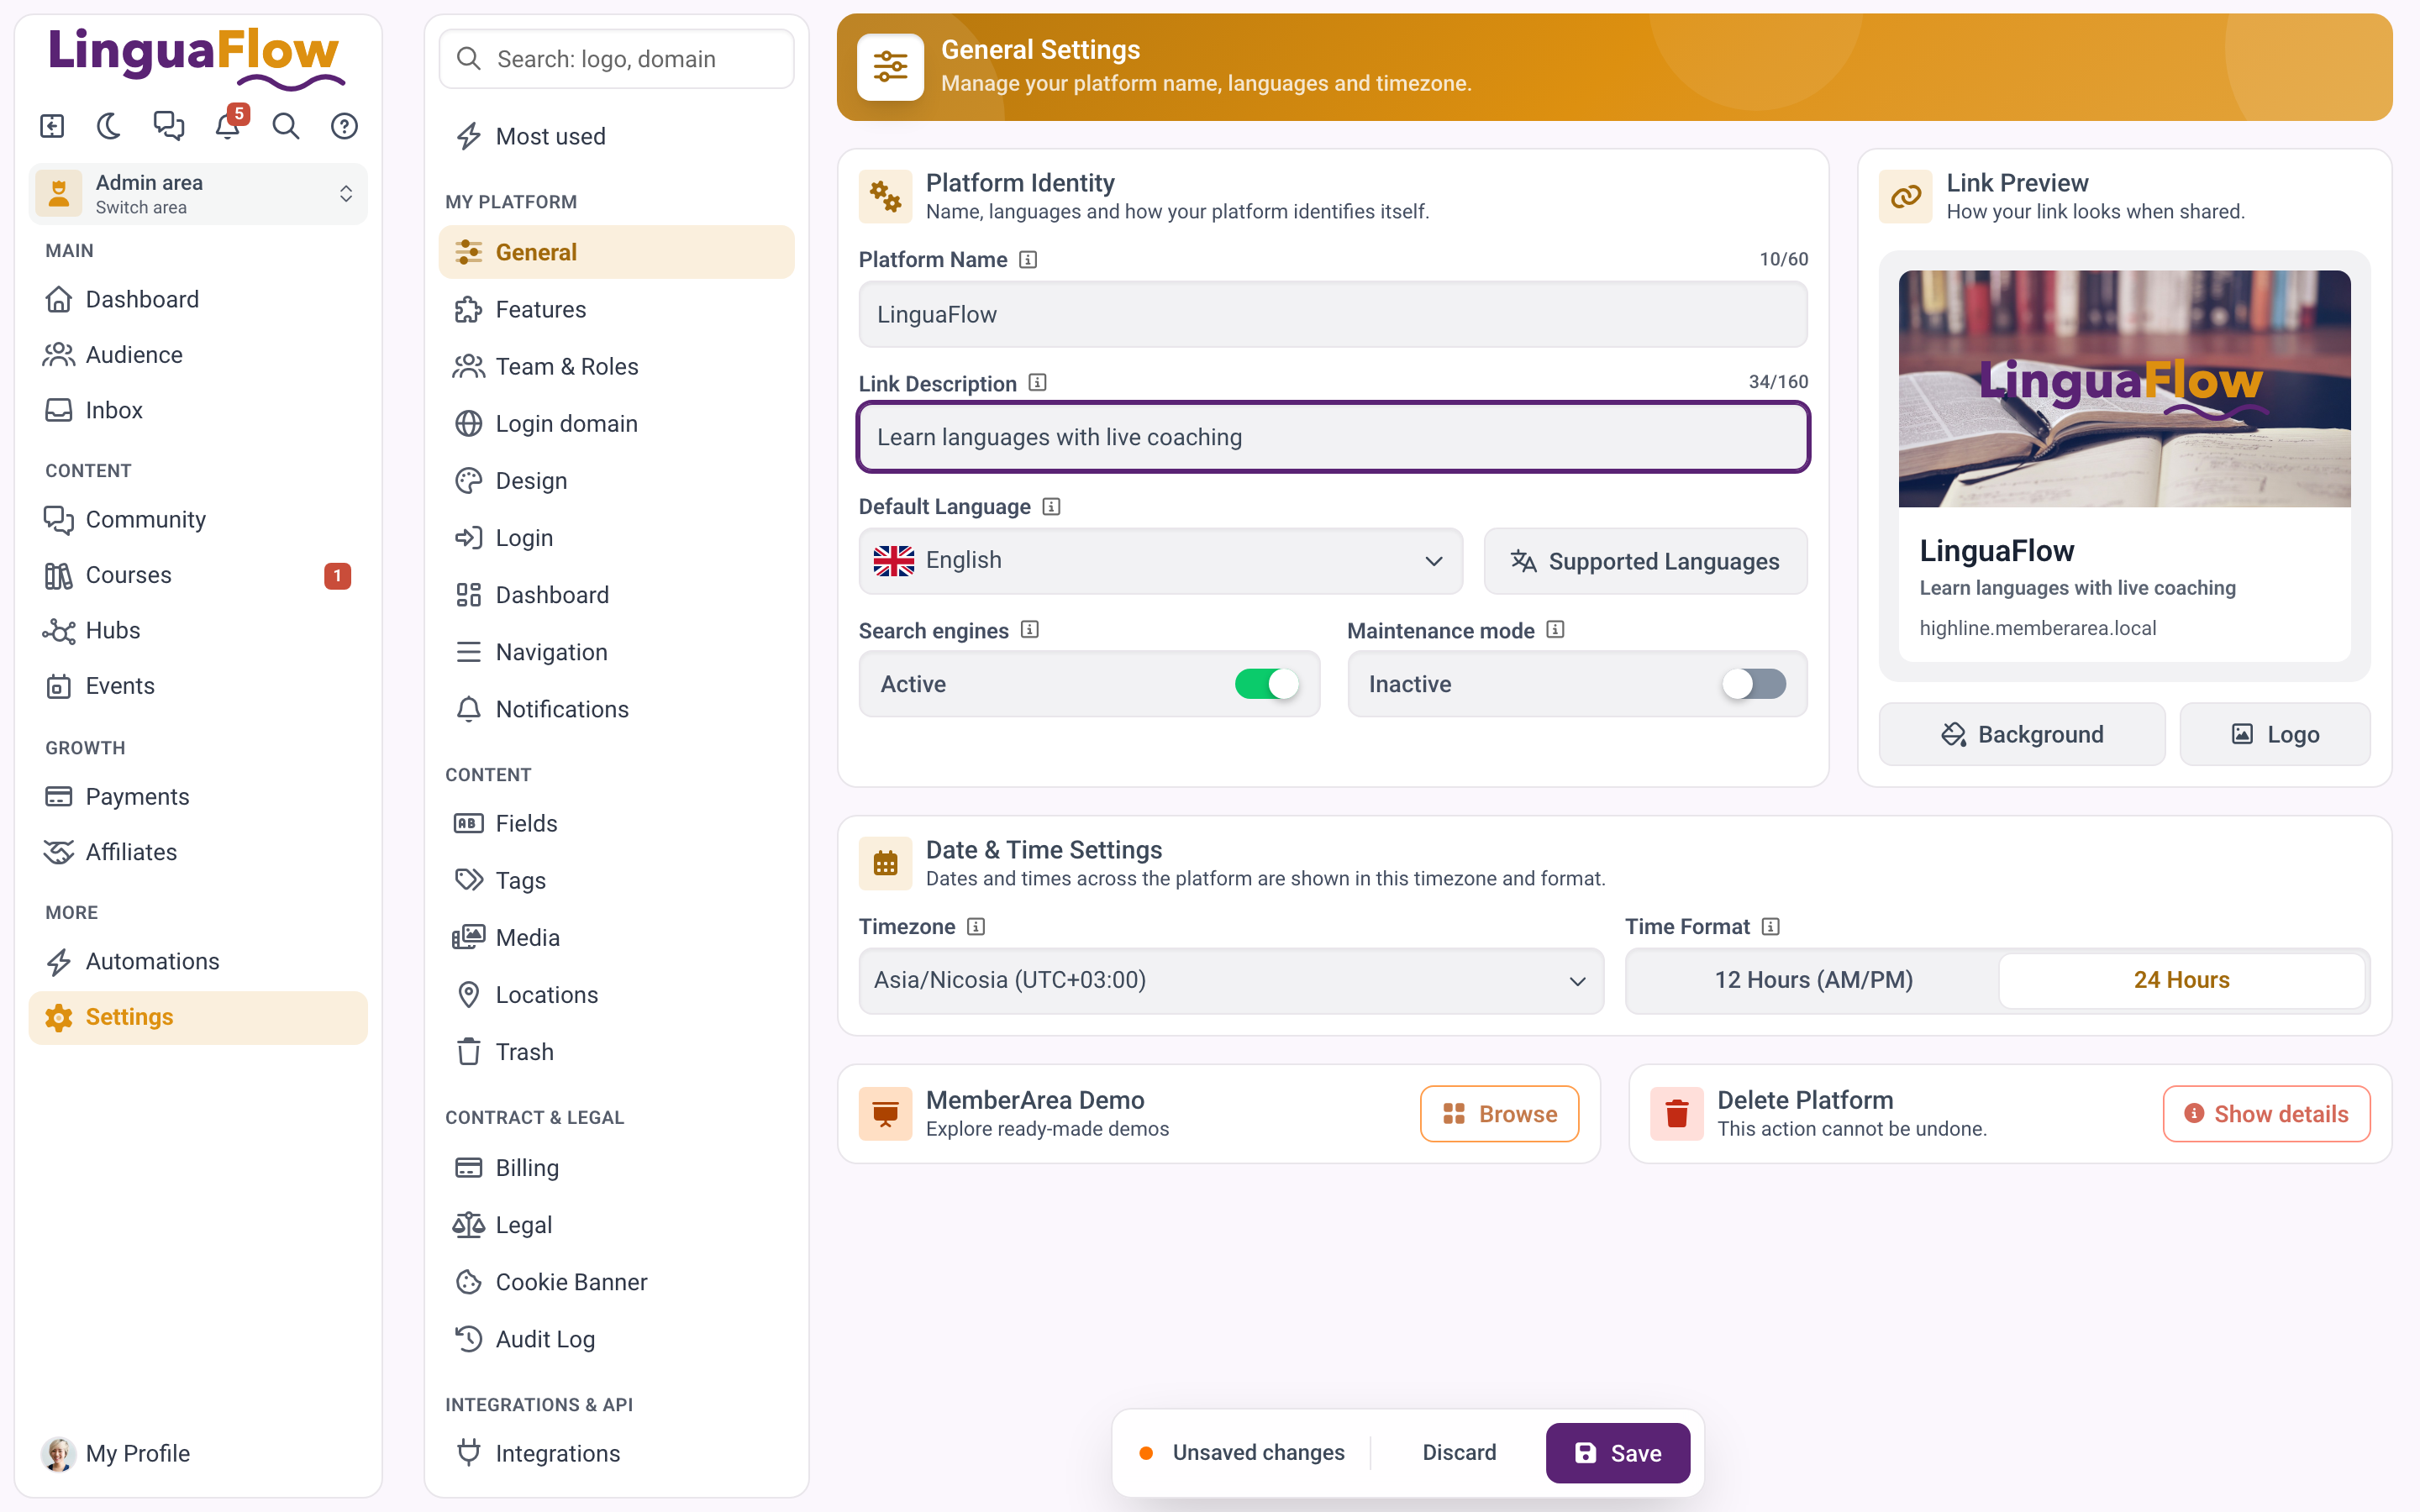Click the Logo button in Link Preview
The height and width of the screenshot is (1512, 2420).
point(2275,734)
